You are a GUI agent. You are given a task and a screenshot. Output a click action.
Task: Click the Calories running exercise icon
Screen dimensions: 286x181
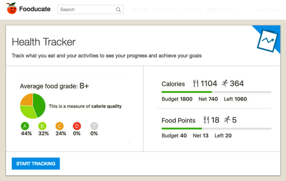click(x=225, y=83)
